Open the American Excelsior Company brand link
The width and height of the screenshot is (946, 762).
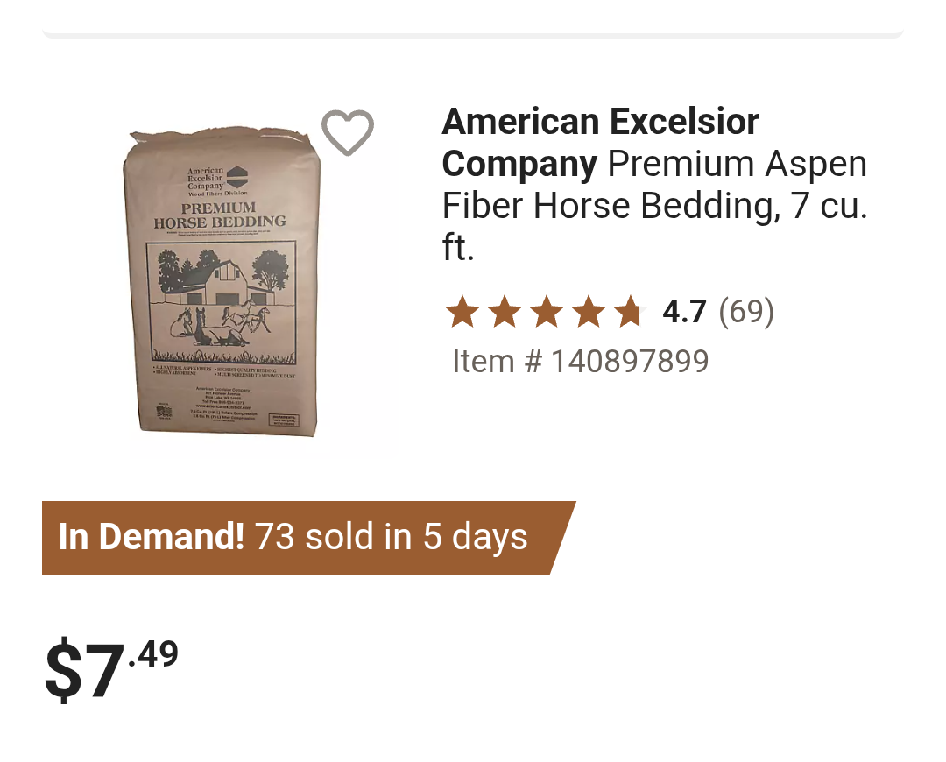click(600, 143)
